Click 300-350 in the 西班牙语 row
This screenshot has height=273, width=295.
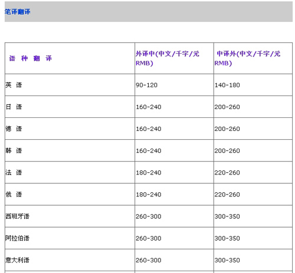click(x=227, y=216)
